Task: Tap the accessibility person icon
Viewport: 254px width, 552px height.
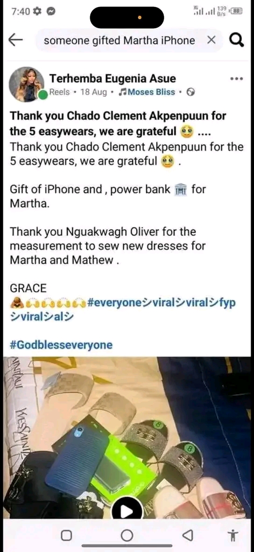Action: coord(232,536)
